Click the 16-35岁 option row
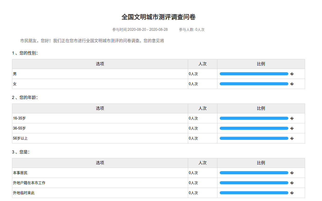 19,118
